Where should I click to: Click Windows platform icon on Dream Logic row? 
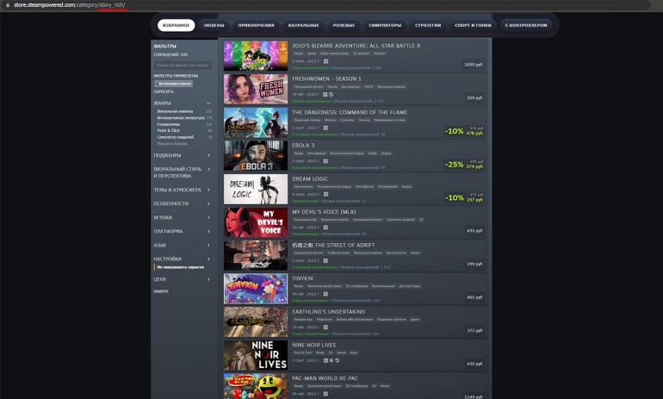(x=325, y=194)
